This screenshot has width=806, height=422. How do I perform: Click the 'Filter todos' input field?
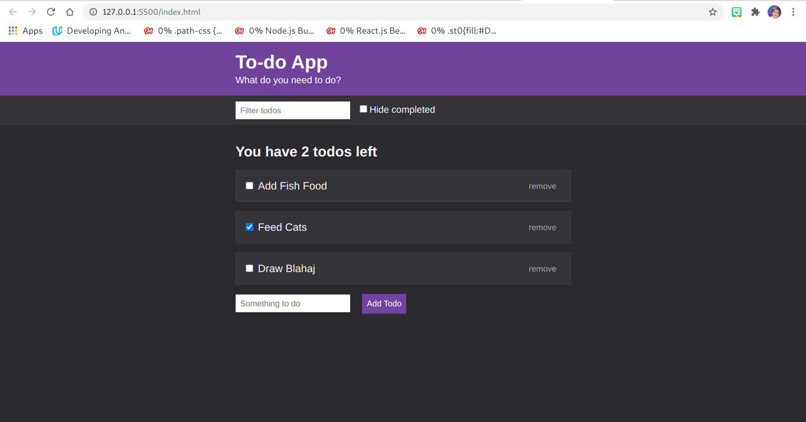point(292,110)
